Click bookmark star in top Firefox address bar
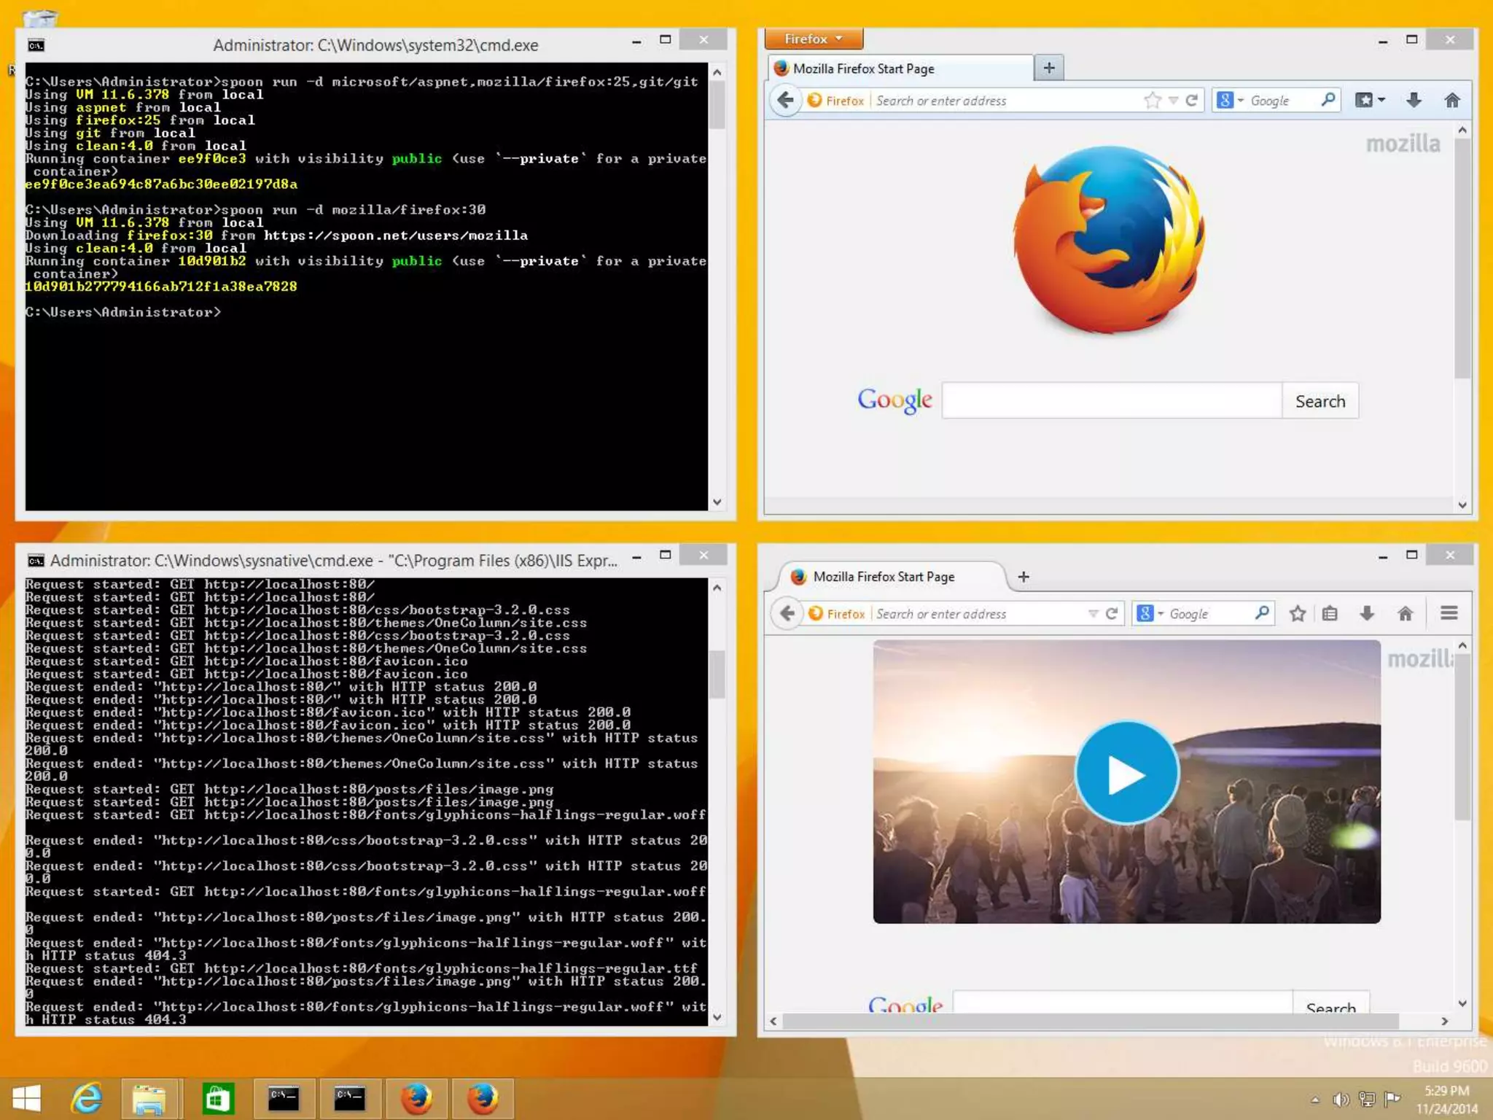This screenshot has height=1120, width=1493. pos(1152,100)
